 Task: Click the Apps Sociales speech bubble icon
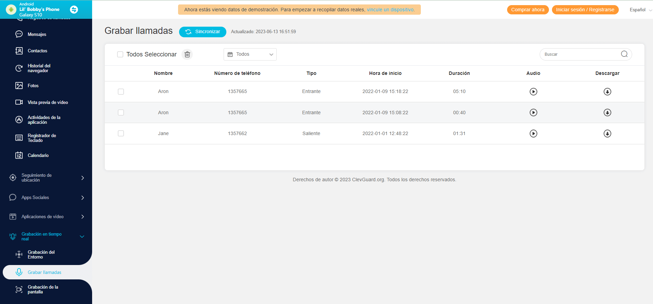tap(13, 197)
